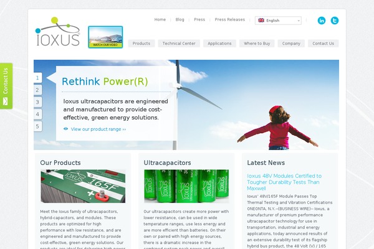Follow View our product range link
Viewport: 374px width, 249px height.
98,129
